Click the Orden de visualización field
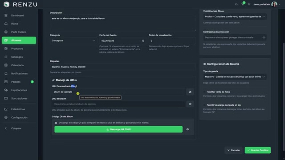Image resolution: width=285 pixels, height=160 pixels. click(x=172, y=40)
